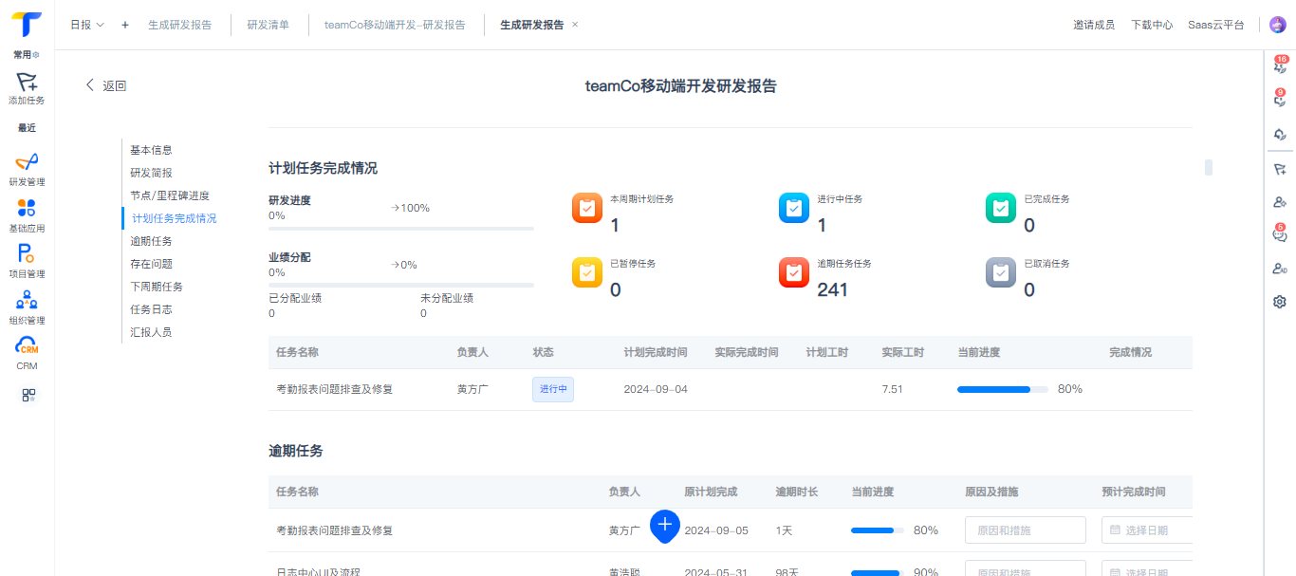Open the app grid icon below CRM

tap(28, 396)
